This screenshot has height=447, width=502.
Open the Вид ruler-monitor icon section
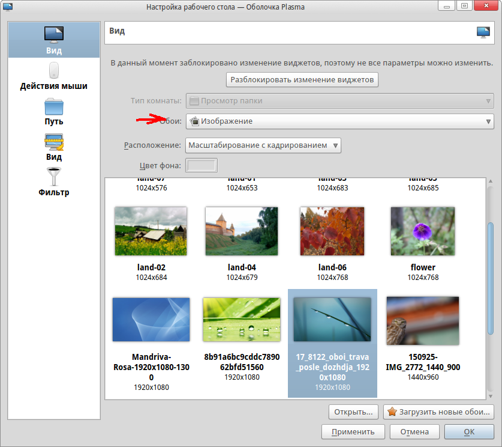pyautogui.click(x=54, y=142)
